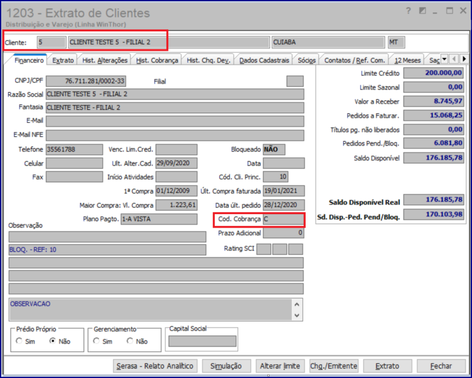Click the Filial field box
The width and height of the screenshot is (472, 378).
pyautogui.click(x=295, y=81)
